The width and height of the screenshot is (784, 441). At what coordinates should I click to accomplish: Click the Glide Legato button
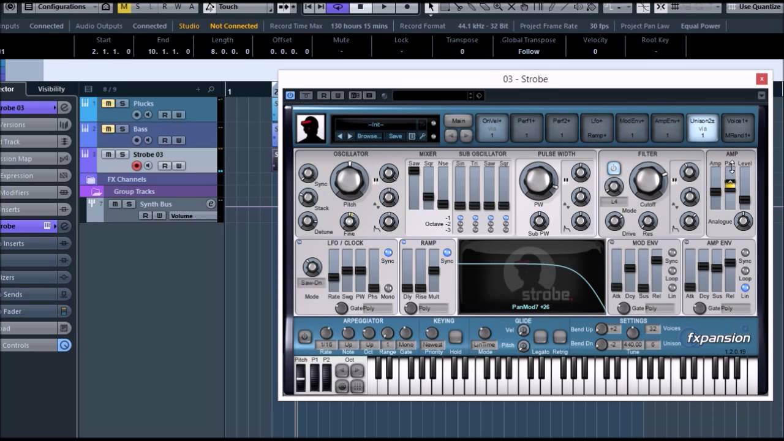(540, 337)
